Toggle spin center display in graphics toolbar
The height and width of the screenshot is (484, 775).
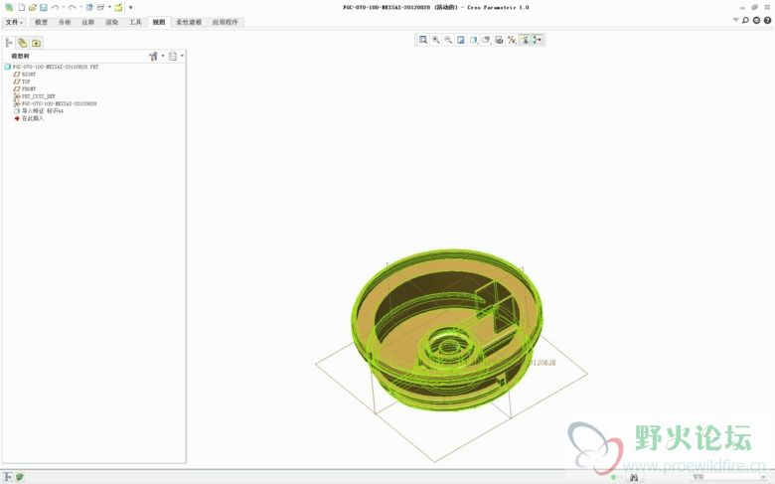[538, 40]
